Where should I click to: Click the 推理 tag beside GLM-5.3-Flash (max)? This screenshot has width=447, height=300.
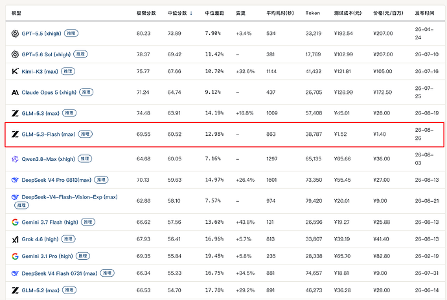coord(86,134)
